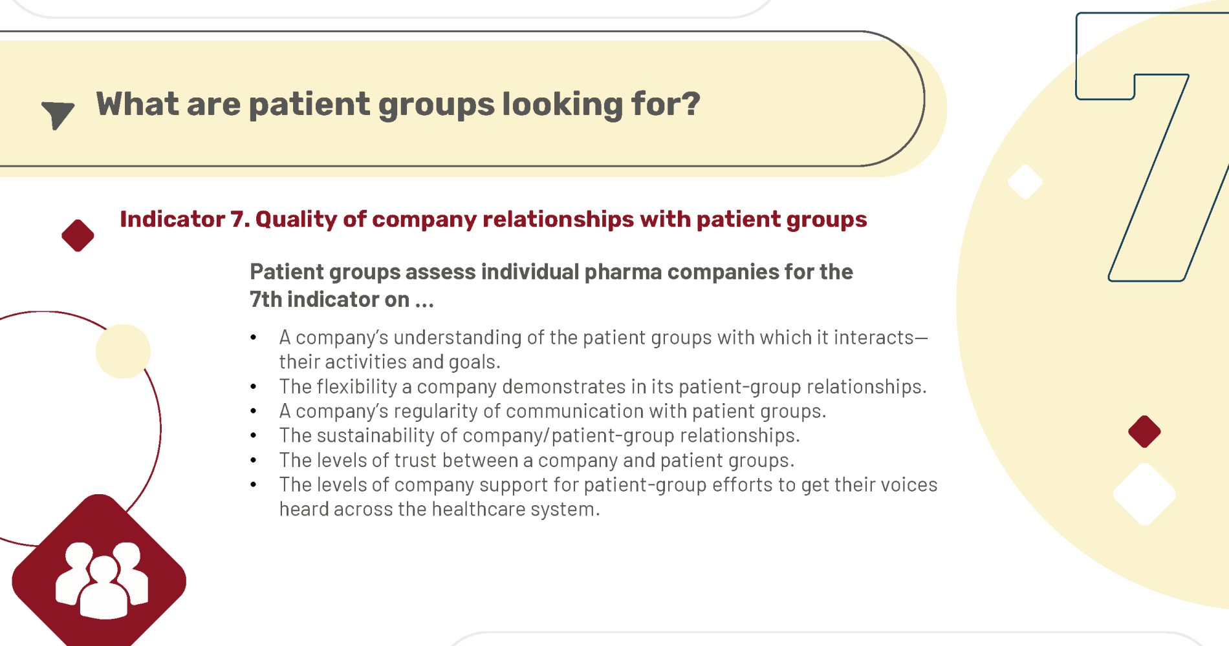
Task: Click the bullet on sustainability of relationships
Action: coord(539,435)
